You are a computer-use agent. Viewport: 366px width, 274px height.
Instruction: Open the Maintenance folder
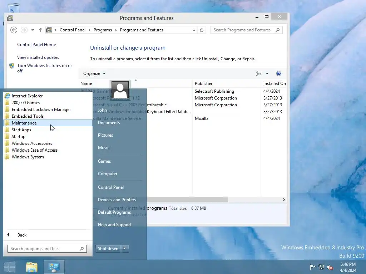tap(48, 123)
